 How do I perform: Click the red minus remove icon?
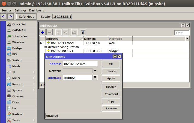coord(50,32)
